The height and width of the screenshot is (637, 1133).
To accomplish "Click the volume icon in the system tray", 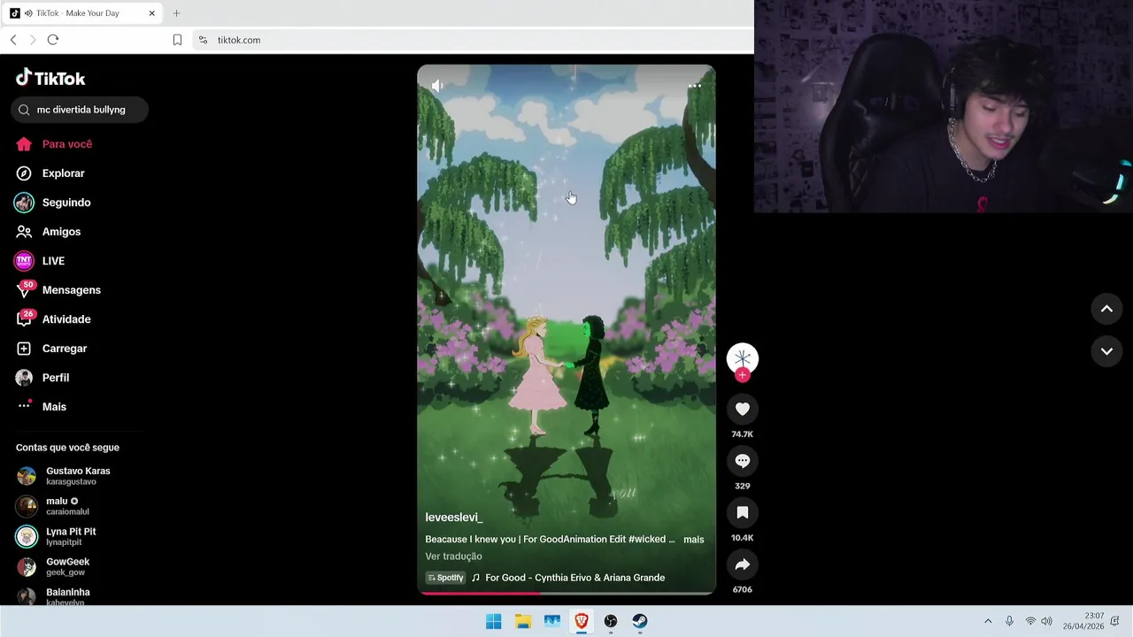I will coord(1047,621).
